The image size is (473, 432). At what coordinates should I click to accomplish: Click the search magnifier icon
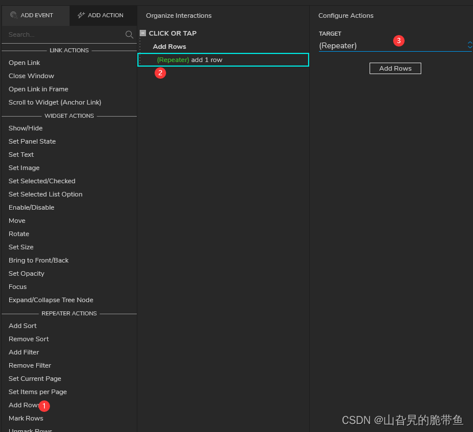coord(129,34)
